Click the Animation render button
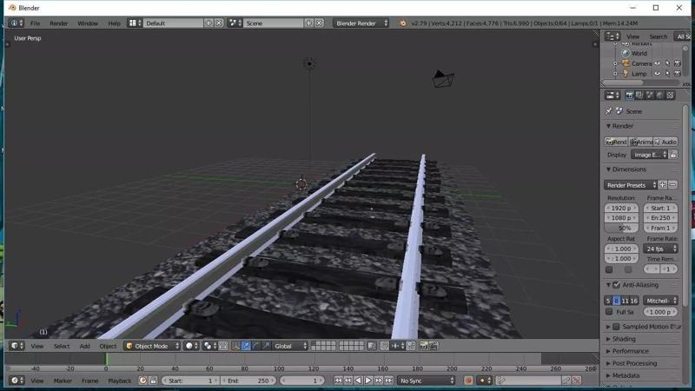The height and width of the screenshot is (391, 695). pos(641,142)
